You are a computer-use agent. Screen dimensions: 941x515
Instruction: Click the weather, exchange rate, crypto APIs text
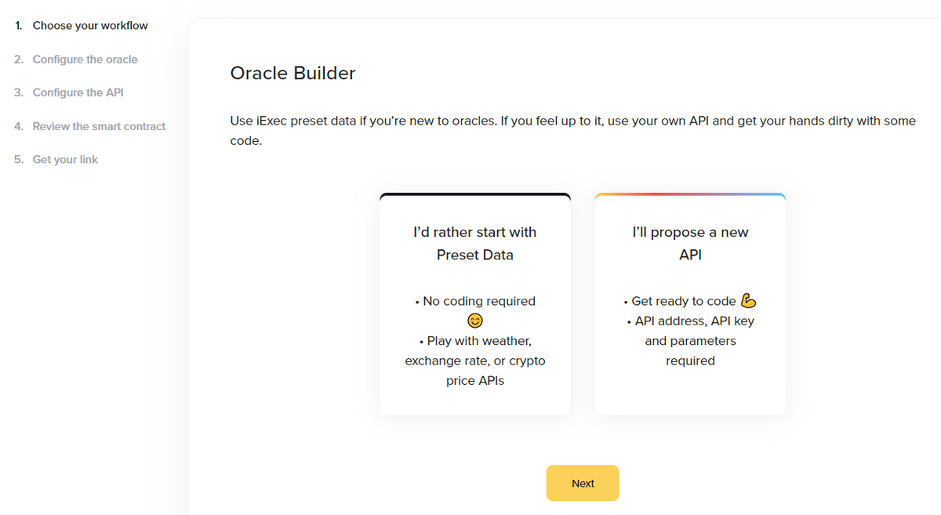475,361
